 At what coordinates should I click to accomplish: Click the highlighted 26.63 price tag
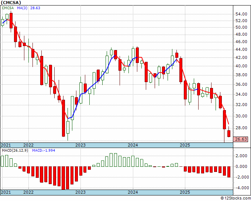241,139
